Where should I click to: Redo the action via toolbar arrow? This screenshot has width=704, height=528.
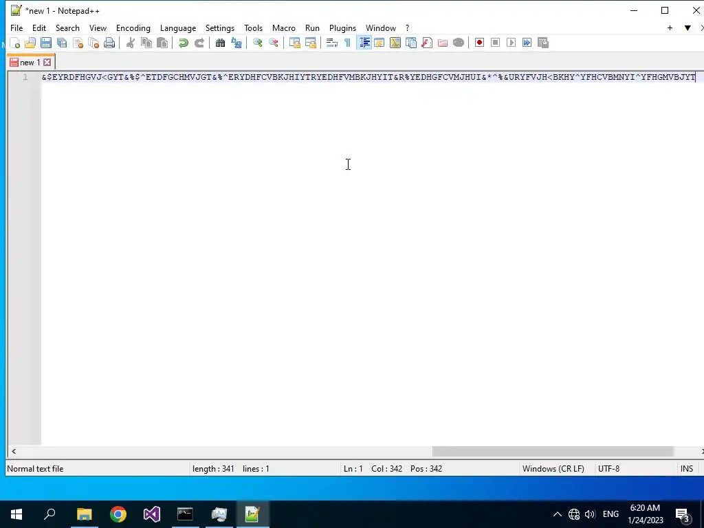click(x=199, y=43)
